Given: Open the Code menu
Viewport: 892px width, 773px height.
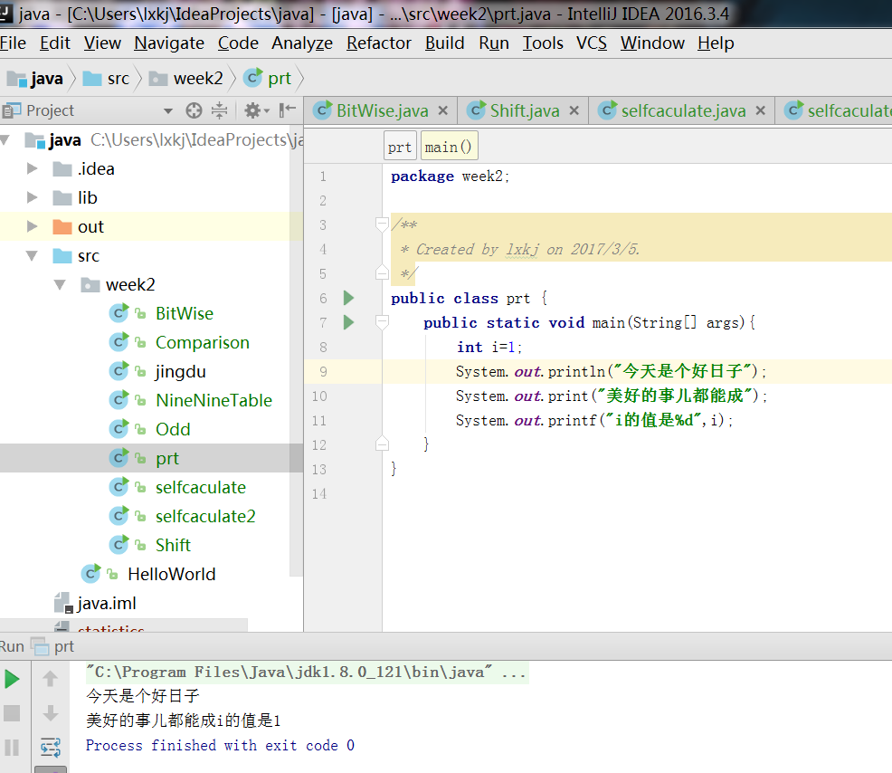Looking at the screenshot, I should (x=238, y=43).
